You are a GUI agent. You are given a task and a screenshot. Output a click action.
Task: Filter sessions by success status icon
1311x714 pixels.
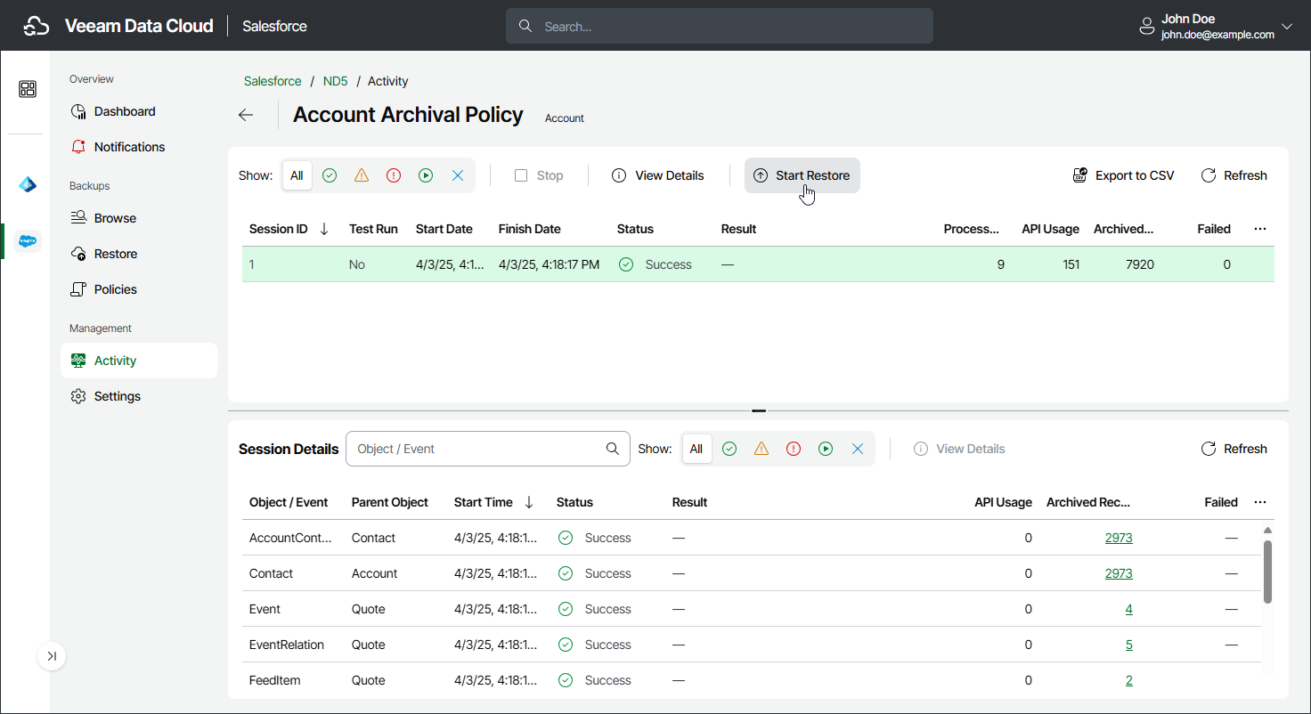tap(330, 175)
